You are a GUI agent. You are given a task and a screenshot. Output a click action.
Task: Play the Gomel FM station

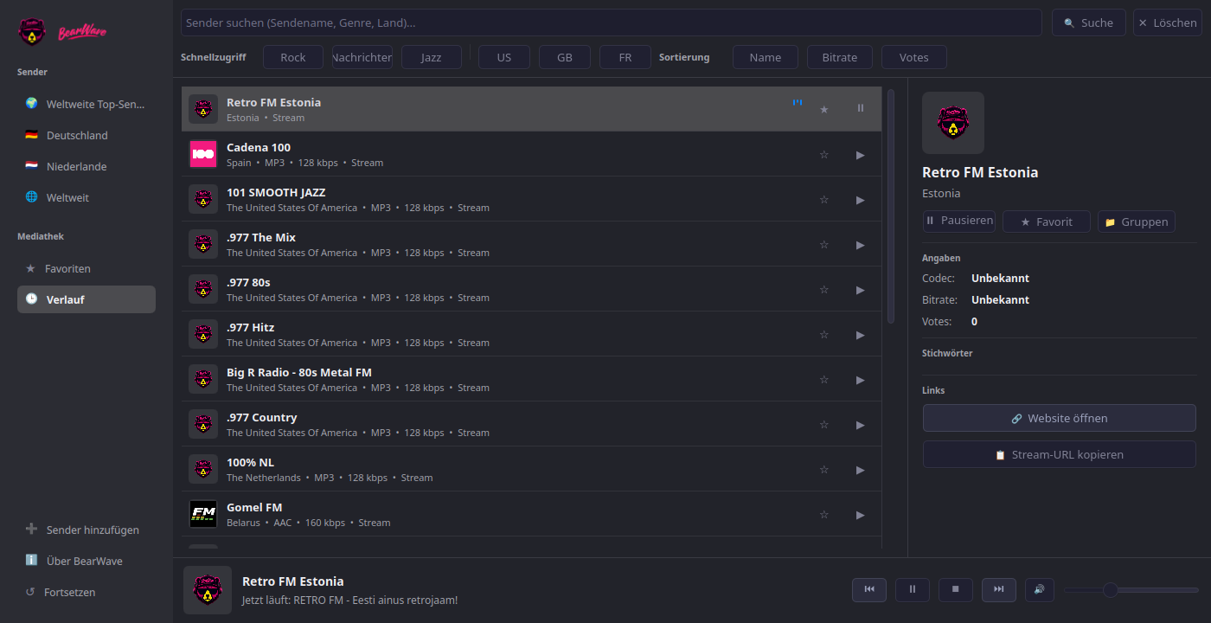coord(860,515)
